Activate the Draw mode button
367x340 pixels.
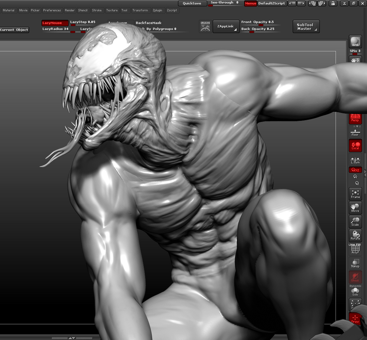(x=355, y=319)
